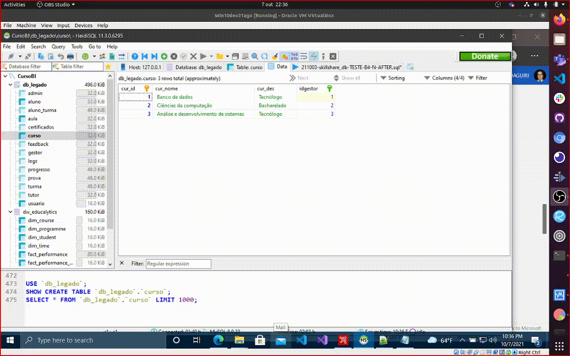Open the Query menu in HeidiSQL
570x356 pixels.
coord(58,46)
